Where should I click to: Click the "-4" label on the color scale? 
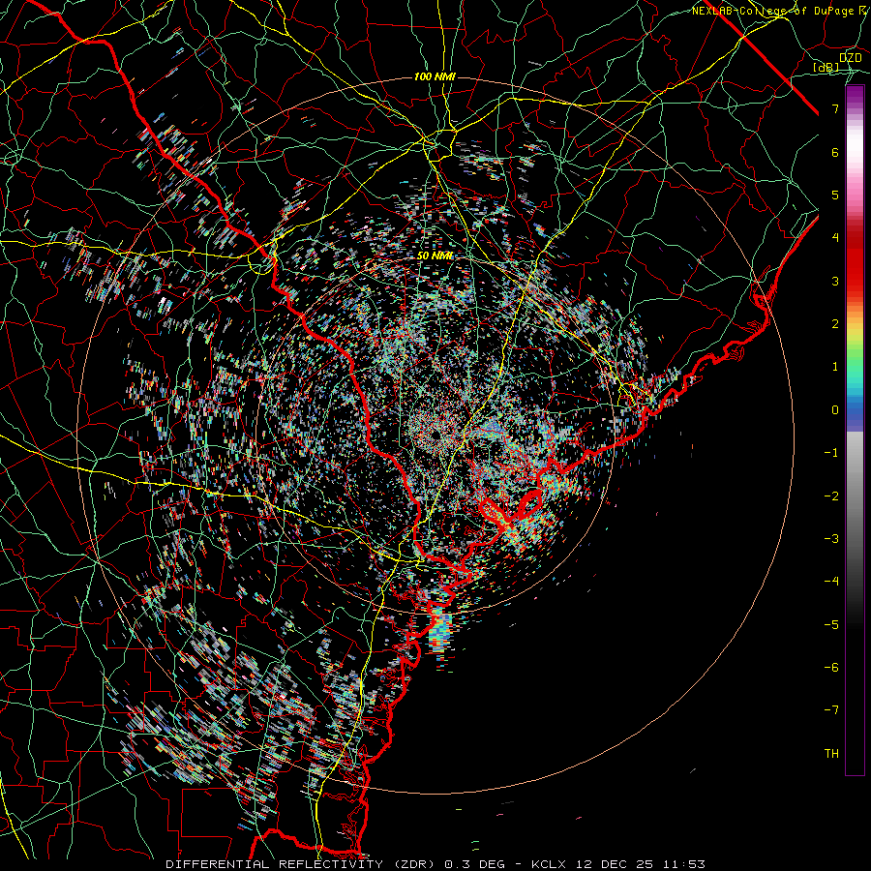coord(831,582)
